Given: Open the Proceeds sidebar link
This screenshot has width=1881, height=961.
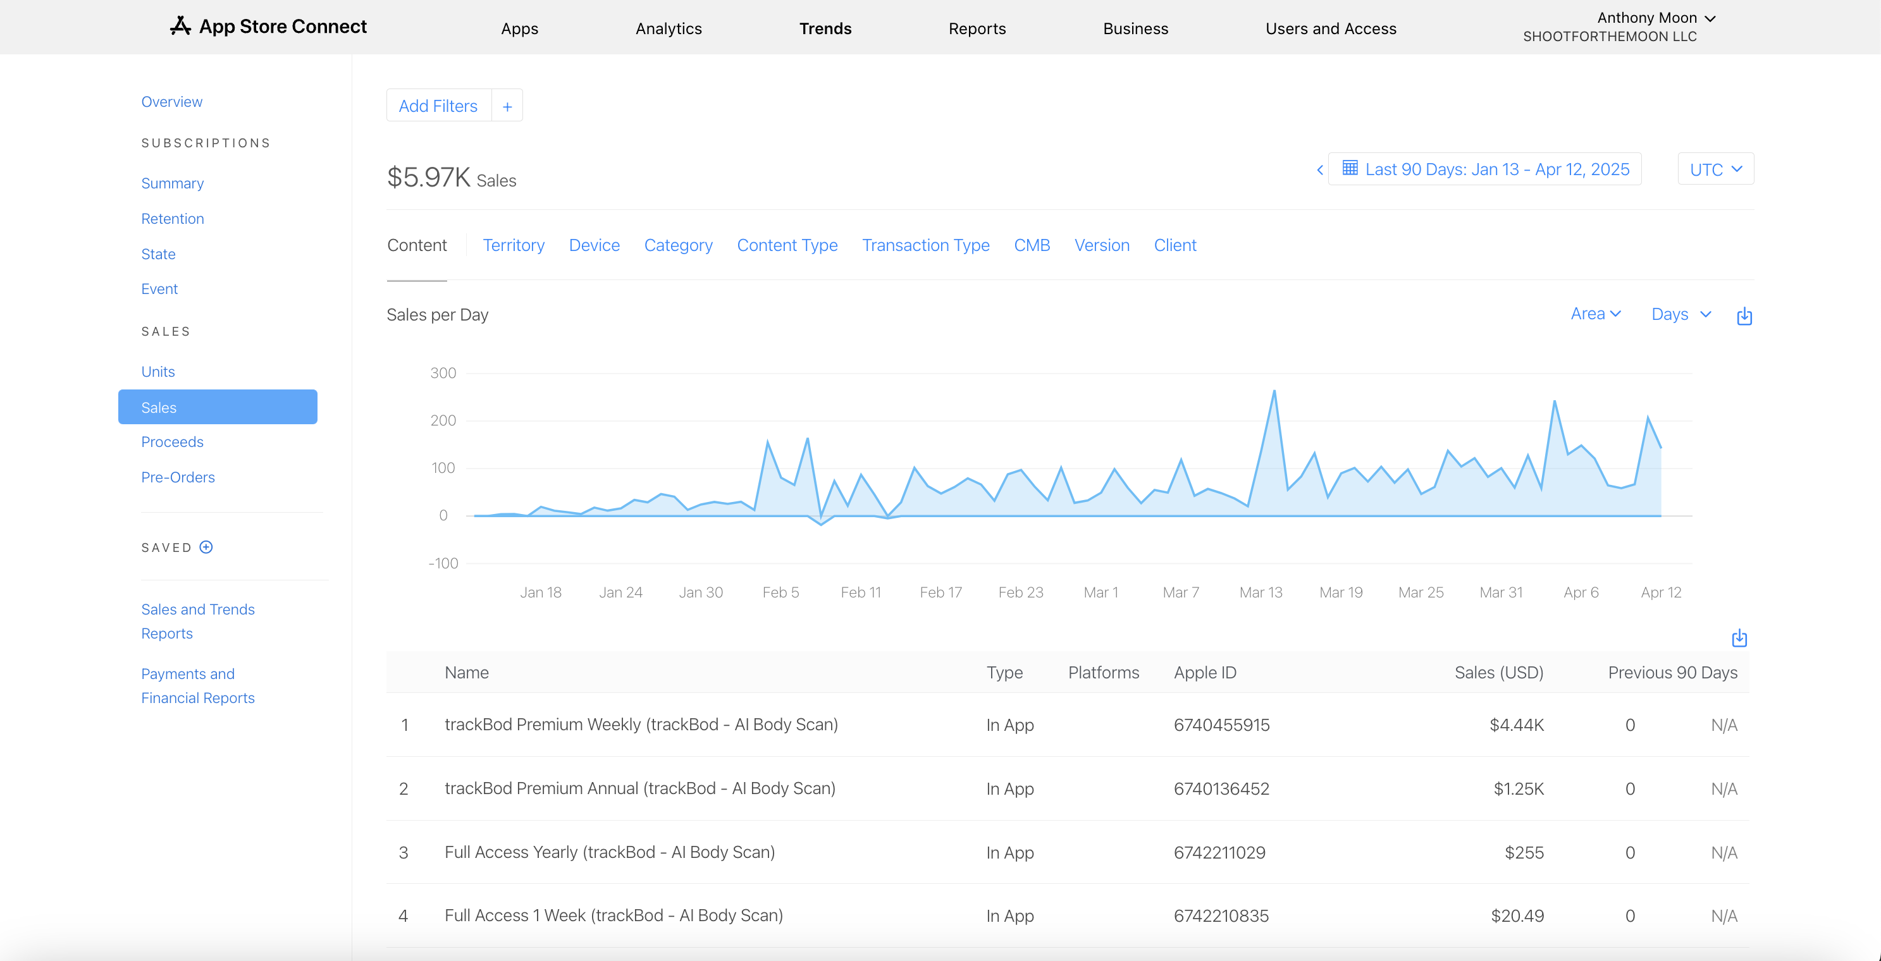Looking at the screenshot, I should pos(172,442).
